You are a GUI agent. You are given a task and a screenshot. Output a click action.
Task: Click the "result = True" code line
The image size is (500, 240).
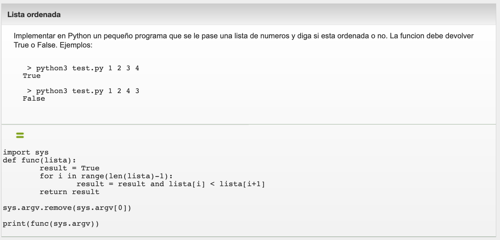(x=69, y=168)
